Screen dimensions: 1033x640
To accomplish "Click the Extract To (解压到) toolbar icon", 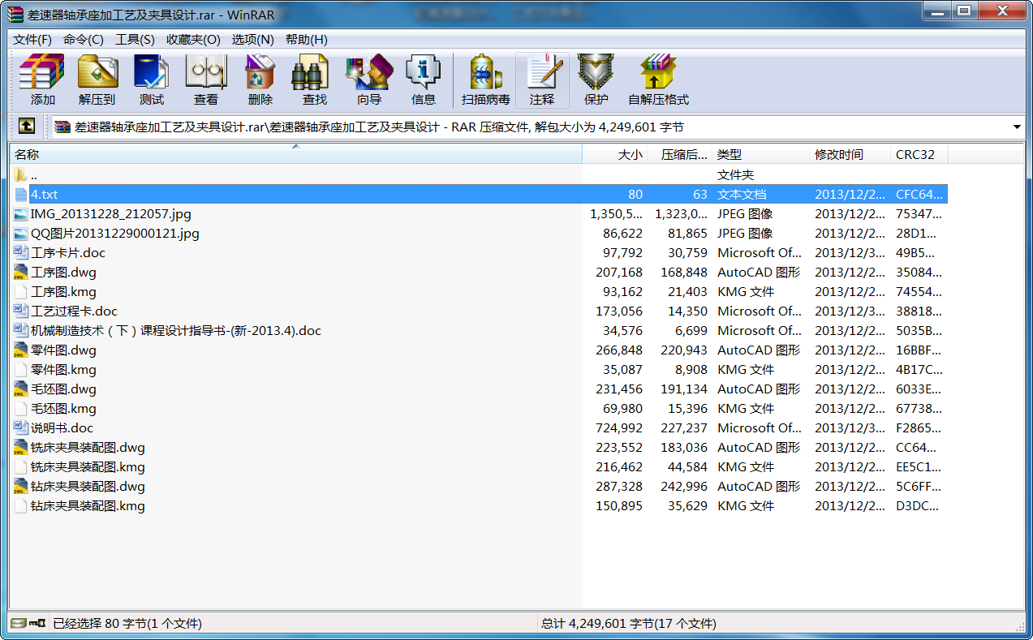I will pyautogui.click(x=97, y=79).
